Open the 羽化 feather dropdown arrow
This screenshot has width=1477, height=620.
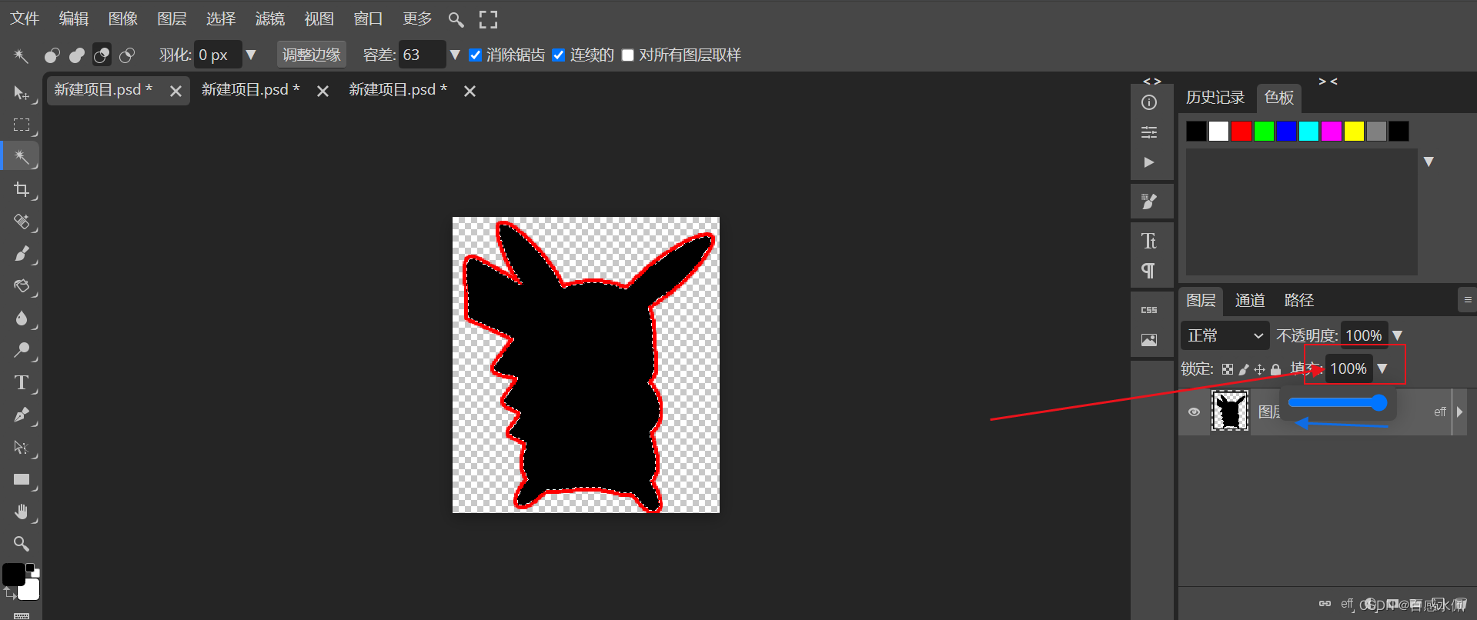click(251, 55)
